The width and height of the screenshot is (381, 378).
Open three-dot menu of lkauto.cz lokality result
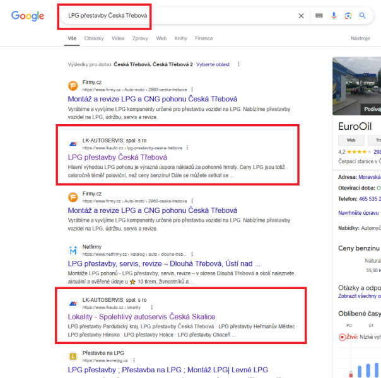coord(152,307)
